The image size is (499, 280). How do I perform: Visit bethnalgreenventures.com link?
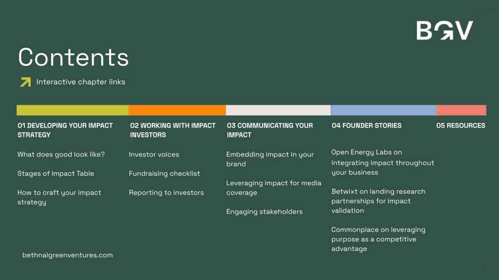click(x=68, y=255)
